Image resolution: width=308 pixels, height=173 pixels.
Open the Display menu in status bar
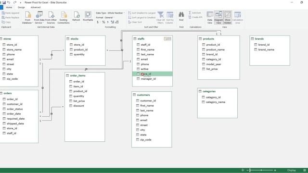point(292,170)
